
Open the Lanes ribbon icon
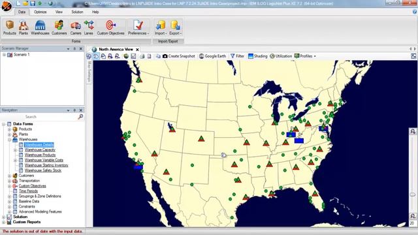click(x=89, y=27)
